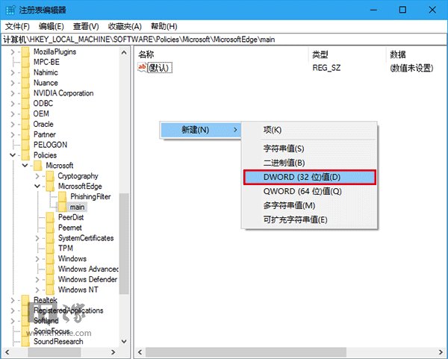Viewport: 448px width, 359px height.
Task: Click the folder icon beside Oracle
Action: click(26, 124)
